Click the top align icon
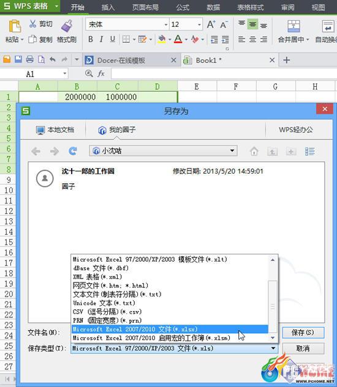This screenshot has width=337, height=387. click(x=241, y=24)
